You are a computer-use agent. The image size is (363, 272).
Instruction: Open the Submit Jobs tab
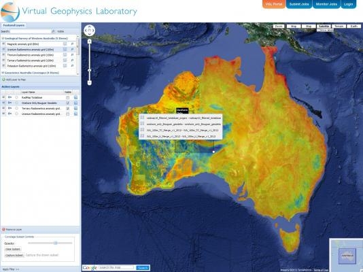click(299, 4)
